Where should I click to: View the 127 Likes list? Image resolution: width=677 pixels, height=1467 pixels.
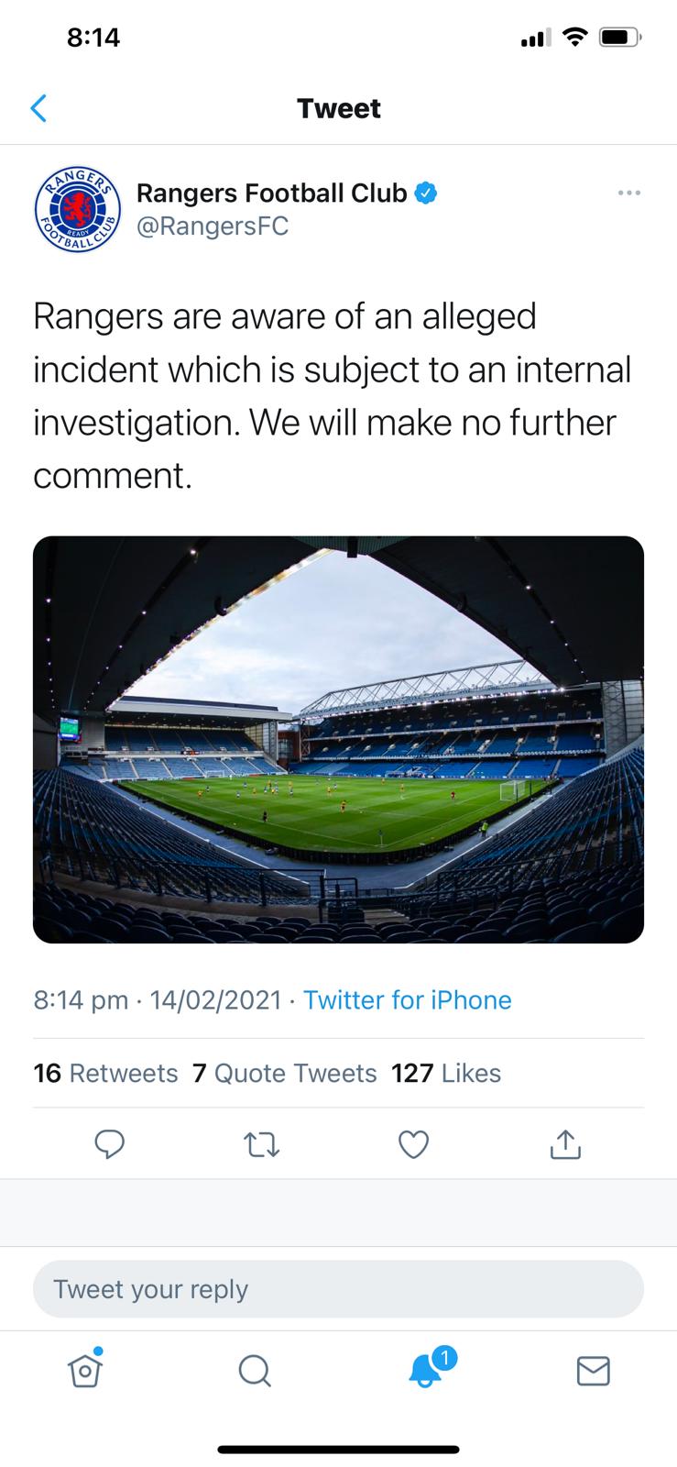pyautogui.click(x=446, y=1073)
